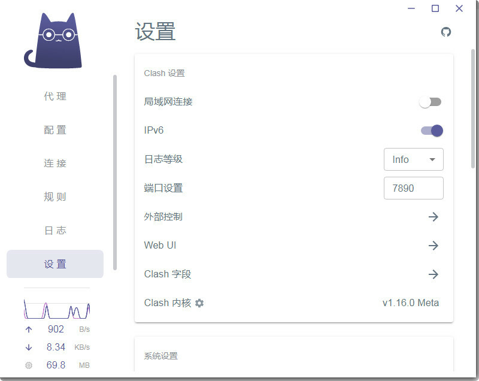Click the sidebar menu scrollbar
This screenshot has width=479, height=381.
pyautogui.click(x=115, y=173)
